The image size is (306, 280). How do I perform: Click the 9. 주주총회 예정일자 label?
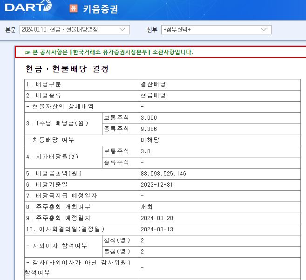(58, 218)
